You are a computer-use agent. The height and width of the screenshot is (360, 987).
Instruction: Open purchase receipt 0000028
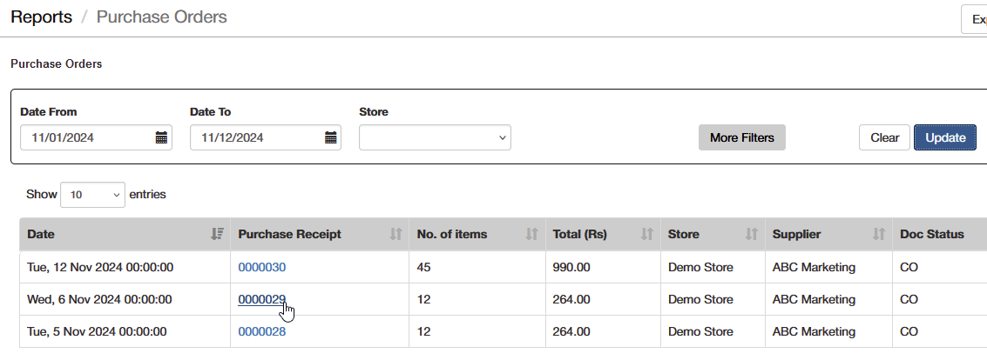point(262,331)
